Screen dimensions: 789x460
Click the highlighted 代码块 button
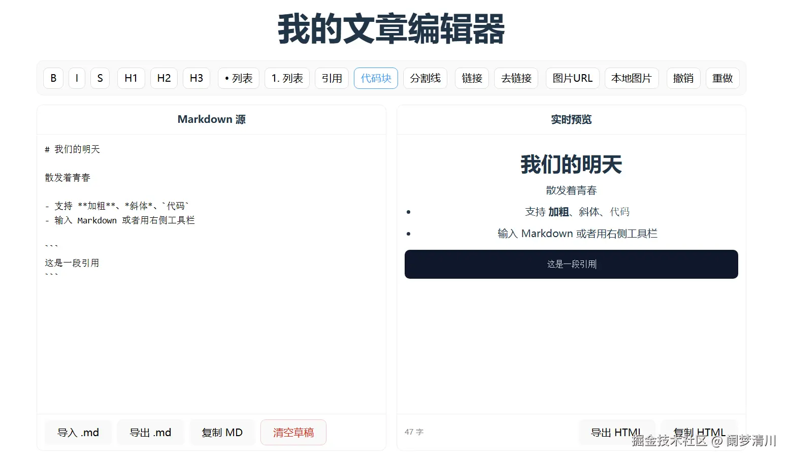pyautogui.click(x=376, y=78)
